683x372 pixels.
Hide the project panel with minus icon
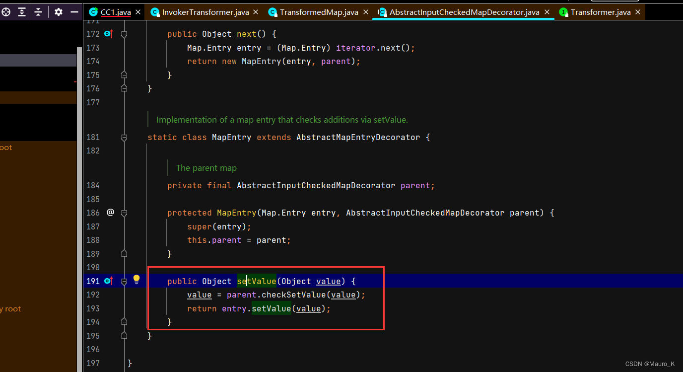(x=74, y=12)
